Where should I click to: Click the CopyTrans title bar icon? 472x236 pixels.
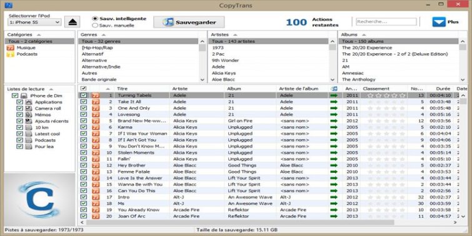[x=9, y=4]
